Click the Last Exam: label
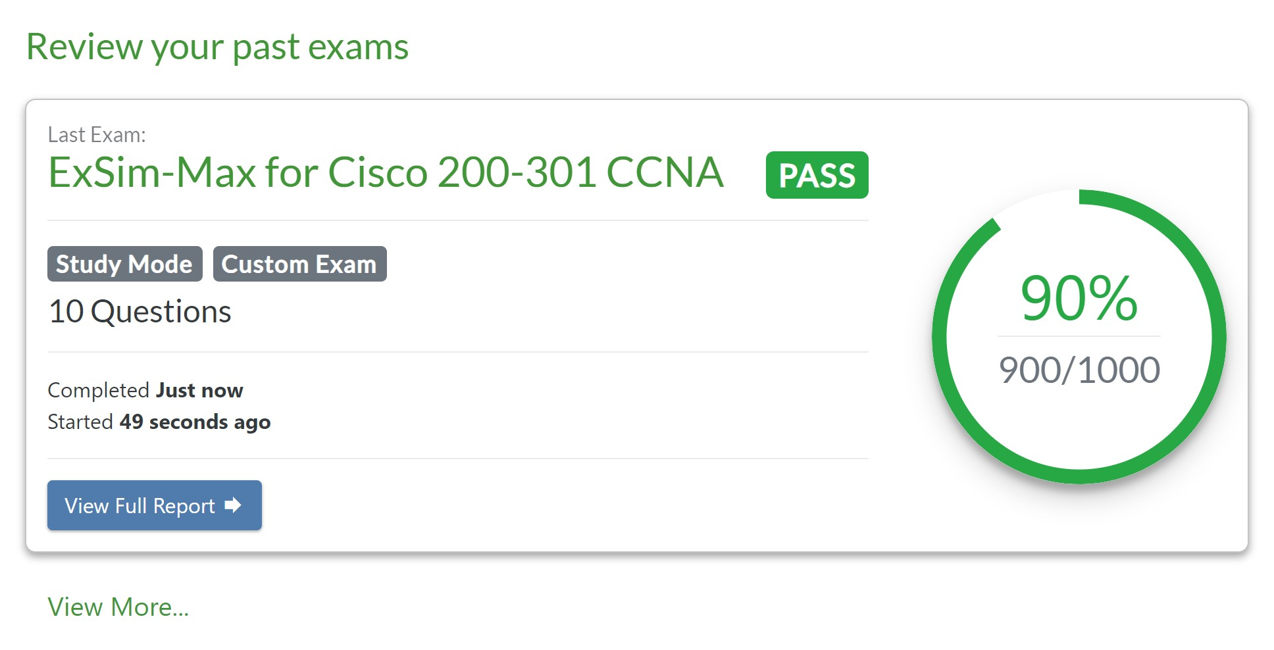The width and height of the screenshot is (1274, 650). coord(97,135)
